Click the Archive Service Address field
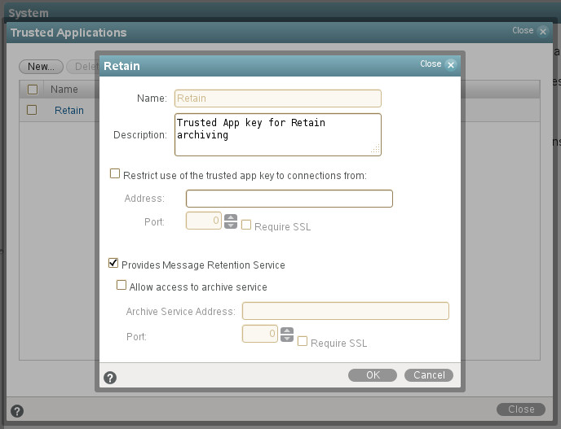Image resolution: width=561 pixels, height=429 pixels. pyautogui.click(x=346, y=311)
